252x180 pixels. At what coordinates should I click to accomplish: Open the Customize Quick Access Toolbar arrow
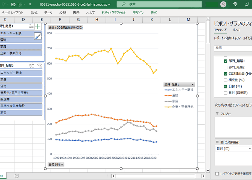point(30,4)
